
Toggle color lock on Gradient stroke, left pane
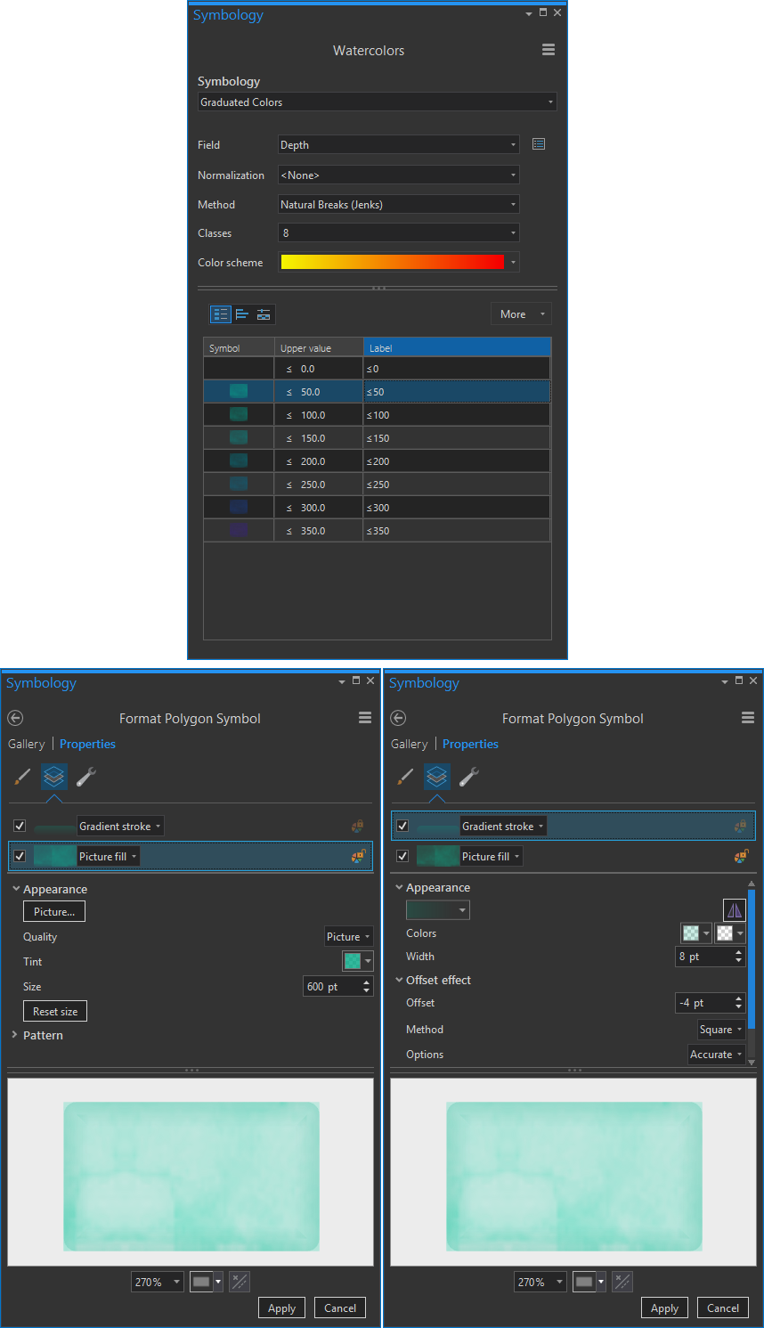pyautogui.click(x=358, y=827)
